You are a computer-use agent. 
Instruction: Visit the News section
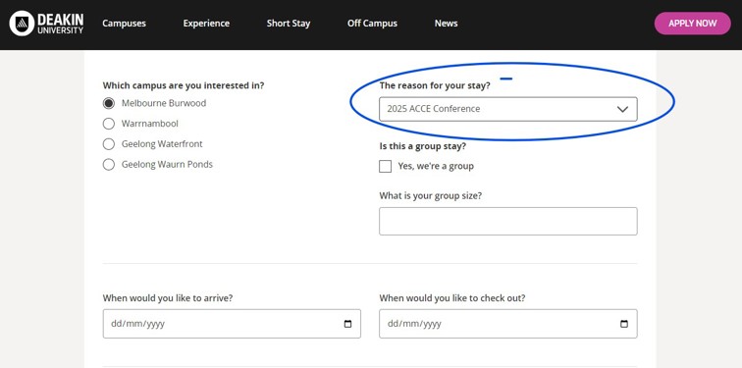447,24
